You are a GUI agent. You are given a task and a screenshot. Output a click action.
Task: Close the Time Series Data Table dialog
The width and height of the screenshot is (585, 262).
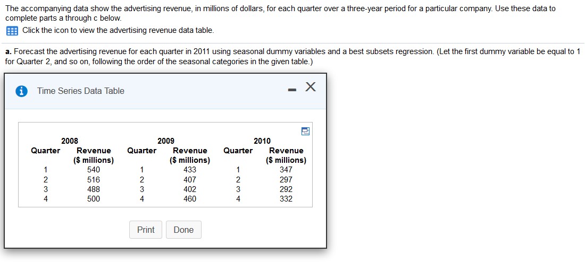click(x=311, y=87)
